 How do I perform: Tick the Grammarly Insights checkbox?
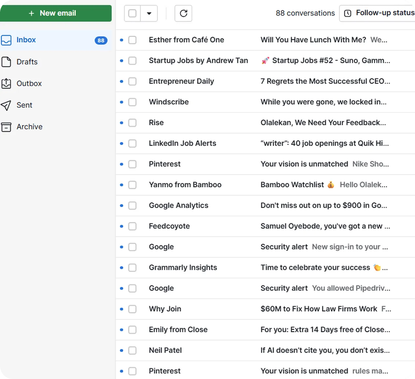[x=132, y=268]
